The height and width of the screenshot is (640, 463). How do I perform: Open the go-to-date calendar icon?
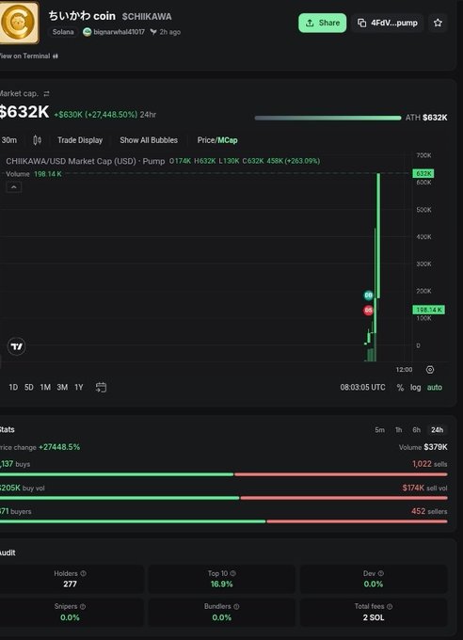point(101,387)
